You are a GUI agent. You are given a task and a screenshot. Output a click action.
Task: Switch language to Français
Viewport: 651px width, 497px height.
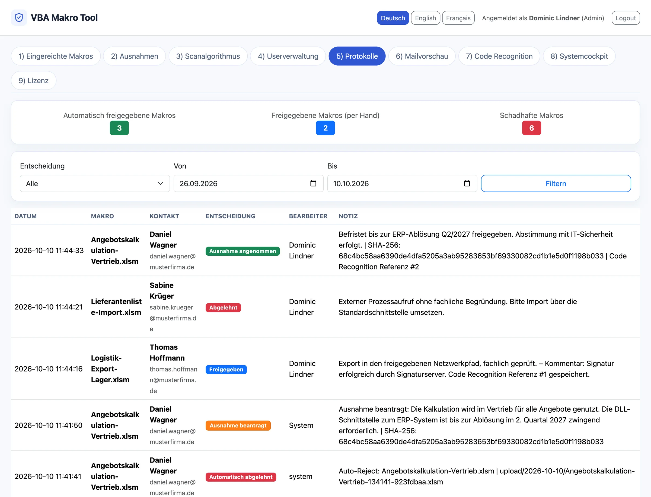(458, 18)
